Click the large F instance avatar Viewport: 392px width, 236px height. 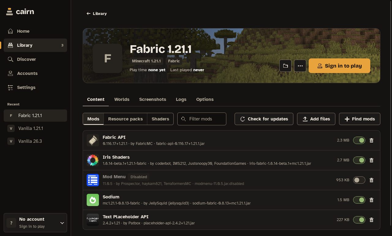coord(107,58)
